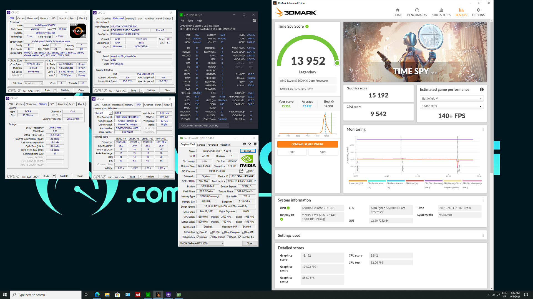Click the CPU-Z taskbar icon
The width and height of the screenshot is (533, 299).
[169, 295]
